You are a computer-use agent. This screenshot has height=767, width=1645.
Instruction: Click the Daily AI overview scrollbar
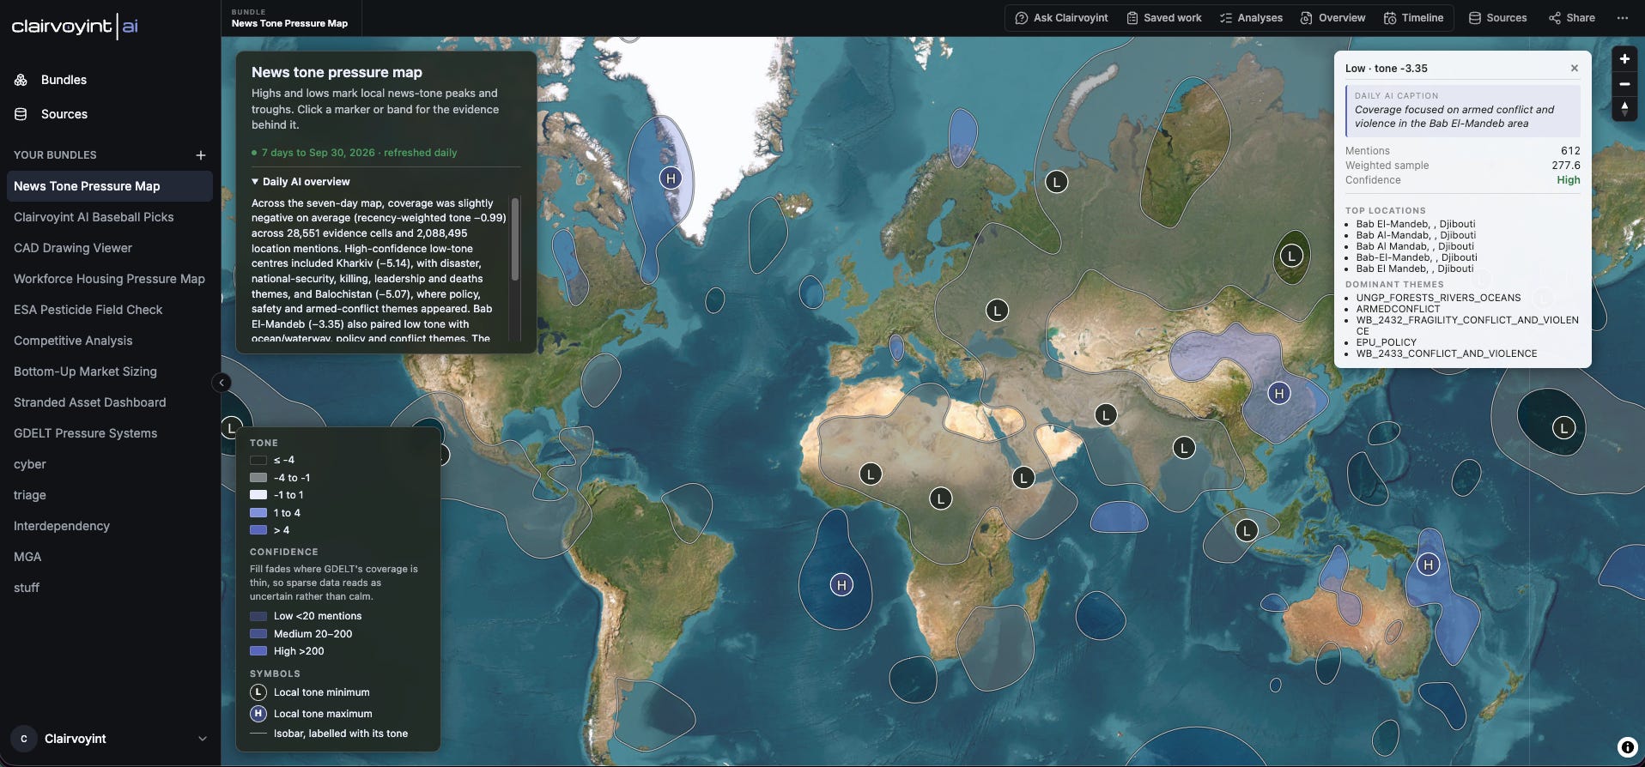[515, 239]
